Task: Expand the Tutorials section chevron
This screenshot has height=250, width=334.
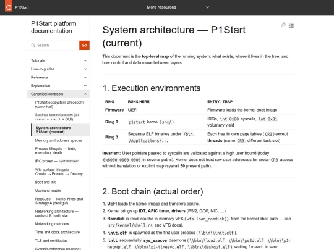Action: coord(85,60)
